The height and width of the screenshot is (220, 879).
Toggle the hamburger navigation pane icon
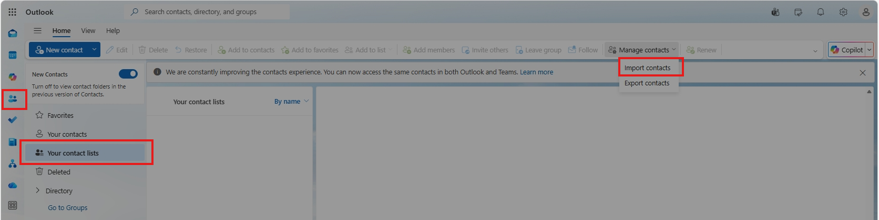37,30
